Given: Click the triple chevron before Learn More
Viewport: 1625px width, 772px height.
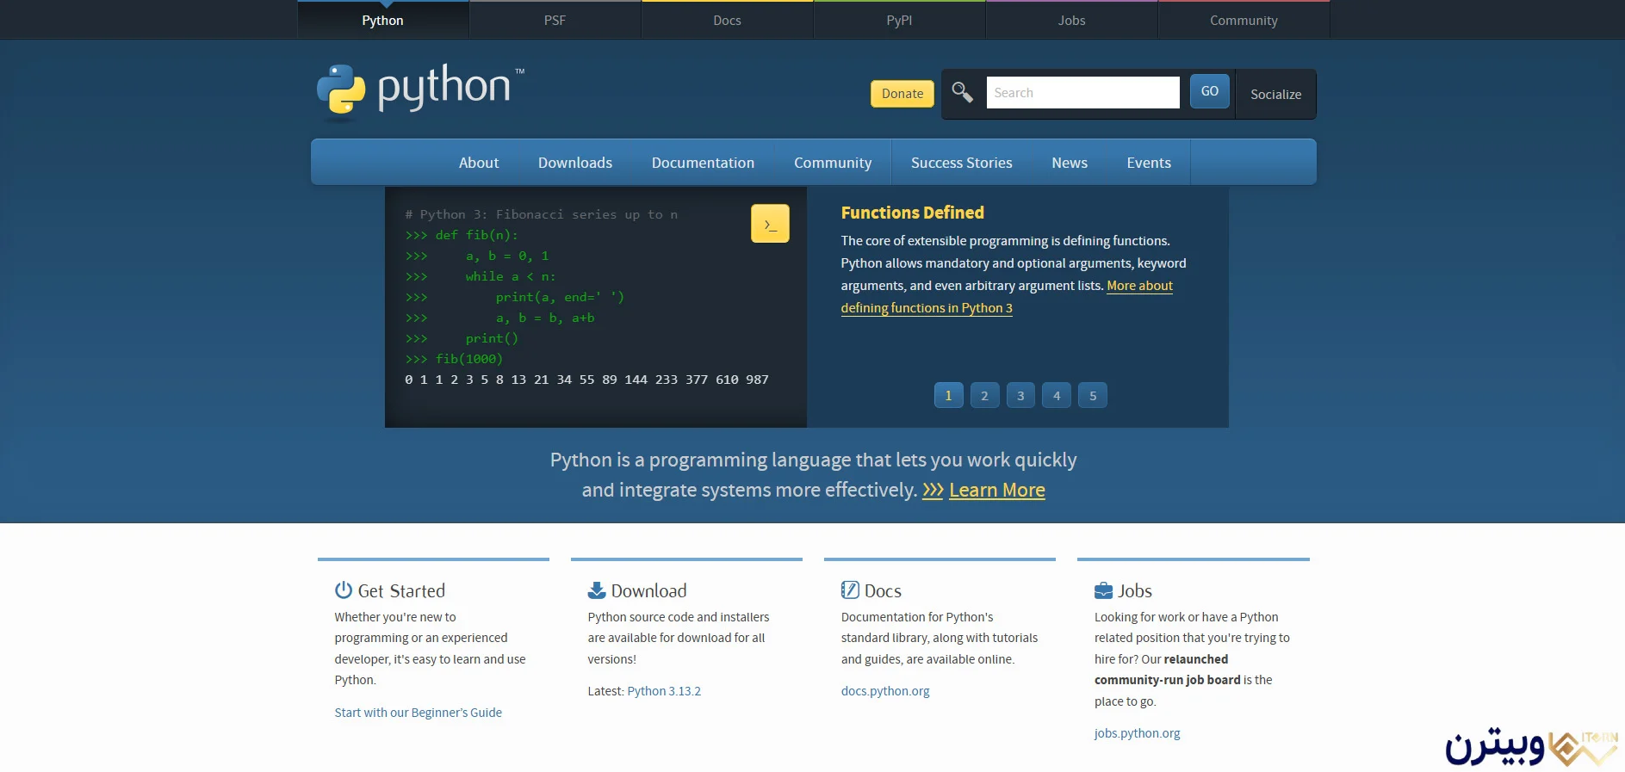Looking at the screenshot, I should coord(933,490).
